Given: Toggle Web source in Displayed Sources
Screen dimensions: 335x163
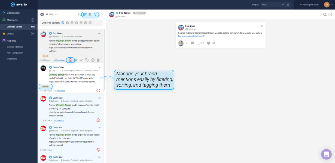Looking at the screenshot, I should [x=90, y=23].
